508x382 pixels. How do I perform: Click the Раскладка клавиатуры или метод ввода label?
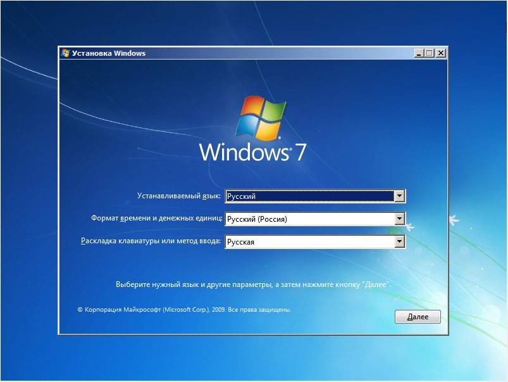coord(152,241)
